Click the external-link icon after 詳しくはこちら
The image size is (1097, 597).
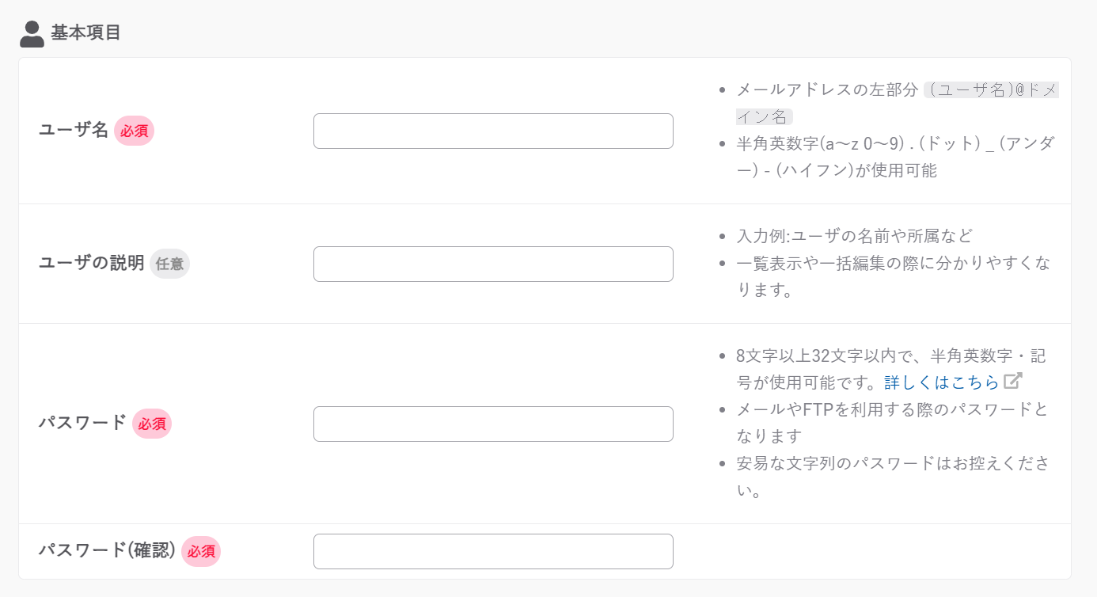pos(1013,381)
